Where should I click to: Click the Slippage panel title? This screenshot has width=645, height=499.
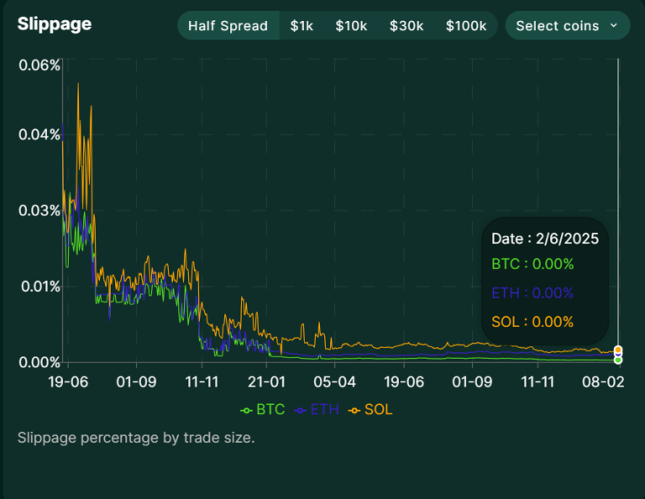tap(54, 23)
